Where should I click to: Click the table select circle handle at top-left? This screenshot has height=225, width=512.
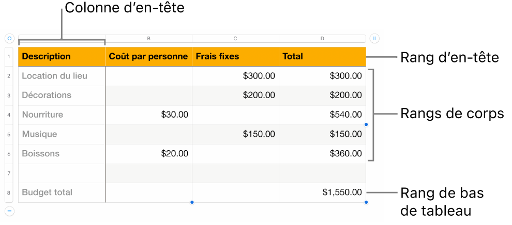tap(9, 38)
